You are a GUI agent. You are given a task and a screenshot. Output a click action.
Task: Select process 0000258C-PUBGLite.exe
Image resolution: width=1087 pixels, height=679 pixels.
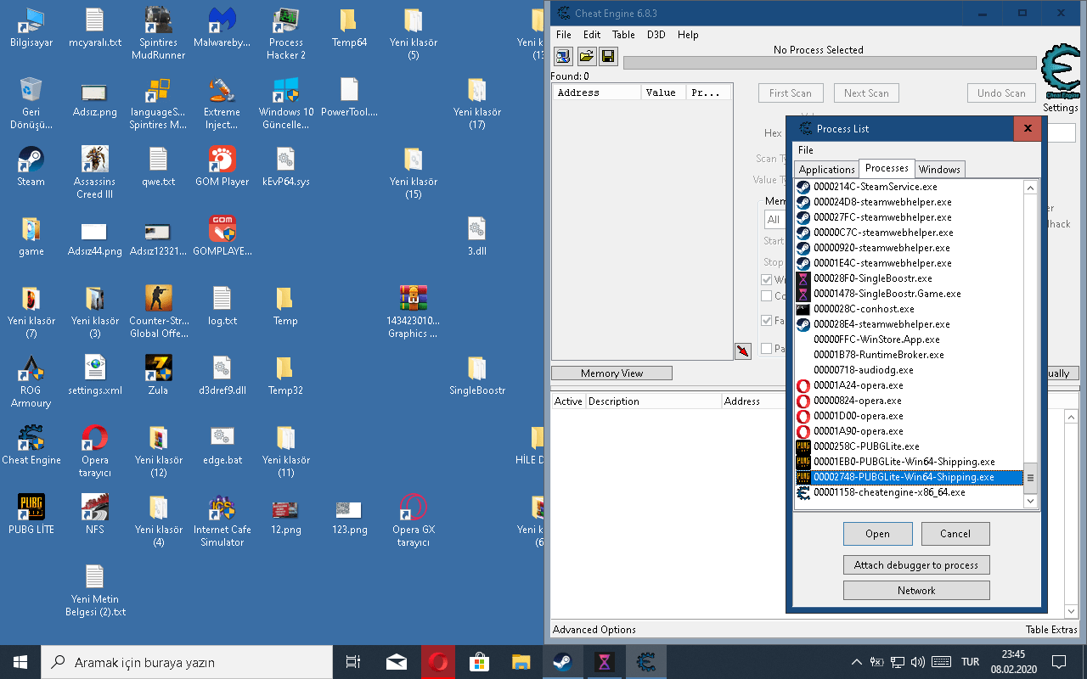click(909, 446)
